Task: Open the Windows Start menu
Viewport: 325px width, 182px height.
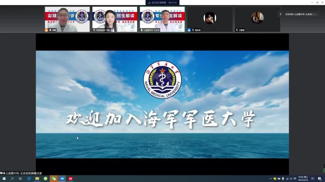Action: [4, 179]
